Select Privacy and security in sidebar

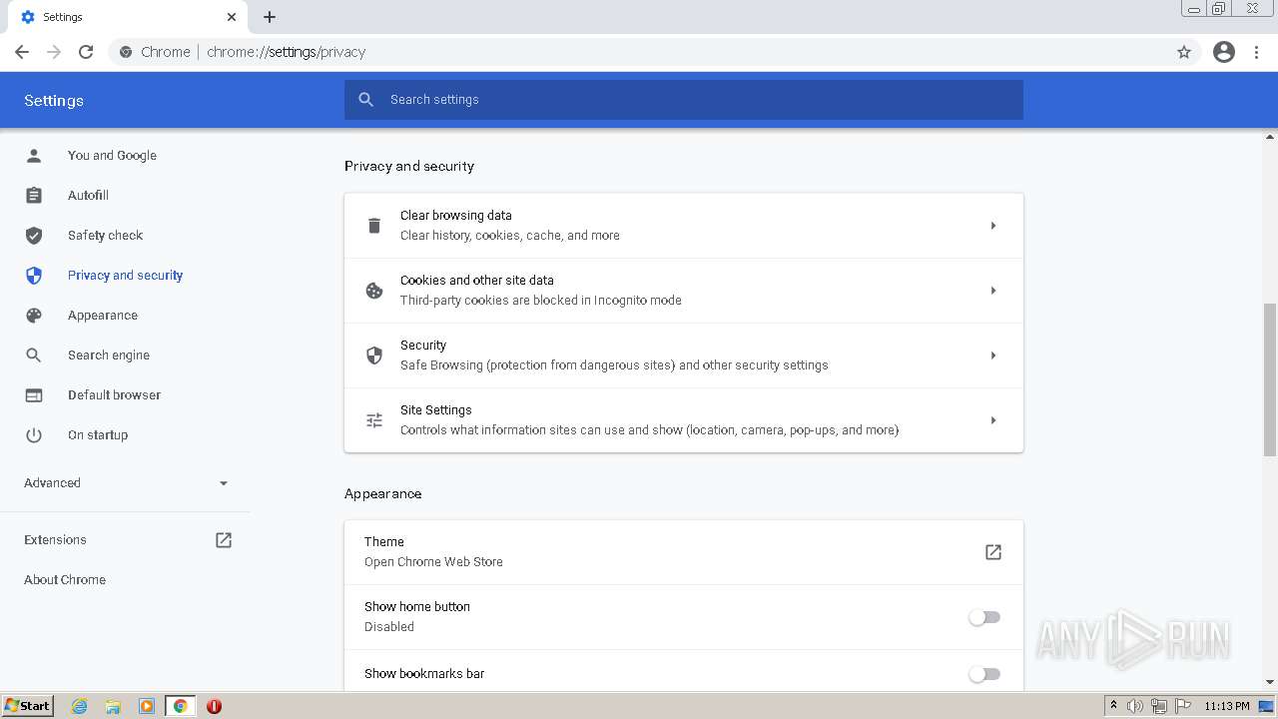(126, 276)
